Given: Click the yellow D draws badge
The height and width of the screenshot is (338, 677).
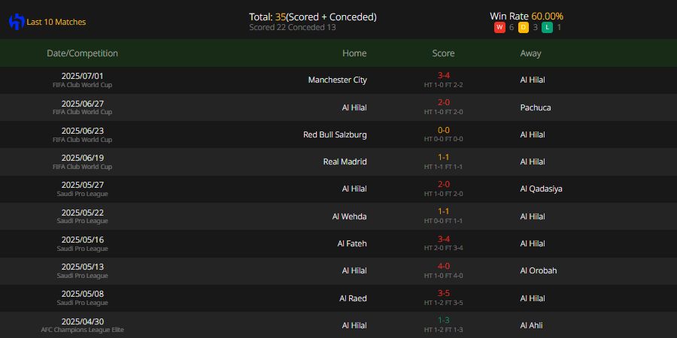Looking at the screenshot, I should 524,28.
